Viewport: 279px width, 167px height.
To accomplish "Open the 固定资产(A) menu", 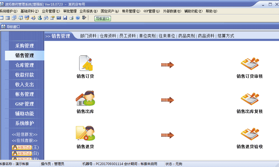I will tap(110, 11).
